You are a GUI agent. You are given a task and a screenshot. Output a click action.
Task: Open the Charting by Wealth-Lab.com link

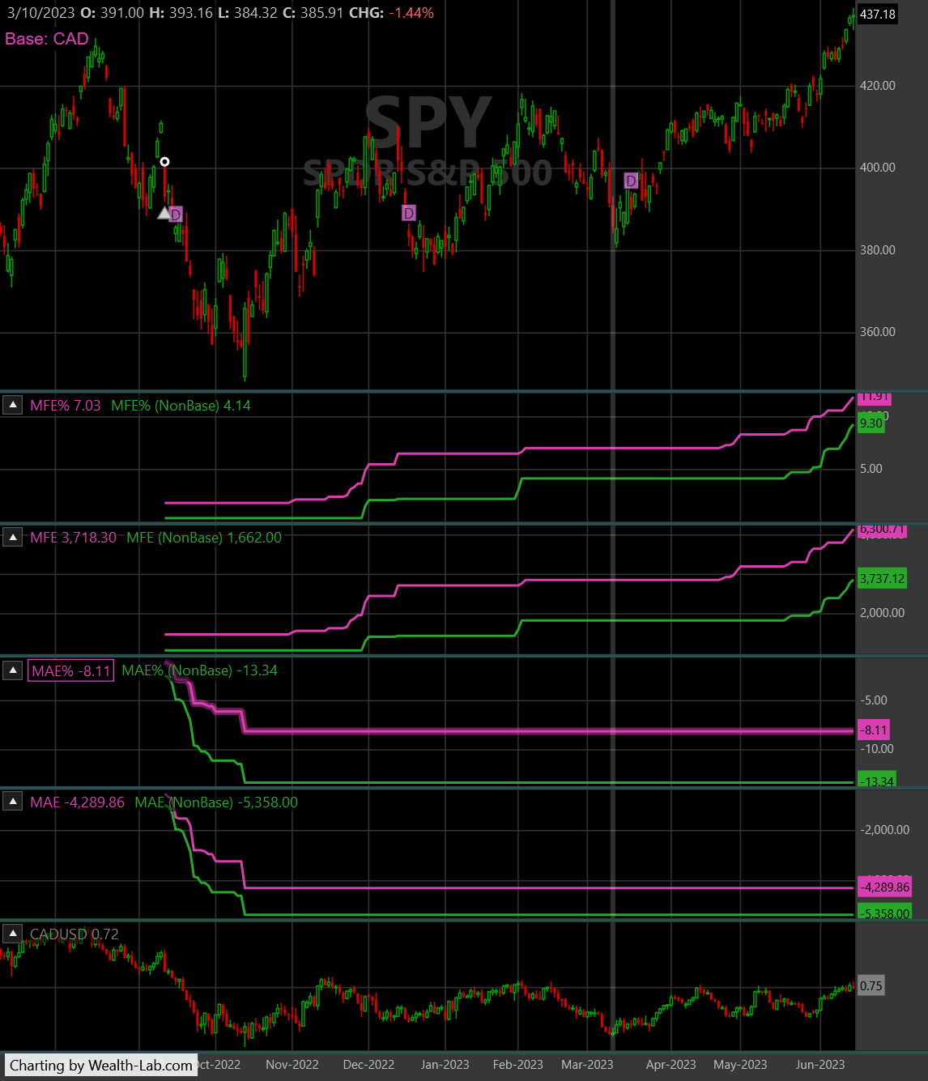(x=101, y=1065)
